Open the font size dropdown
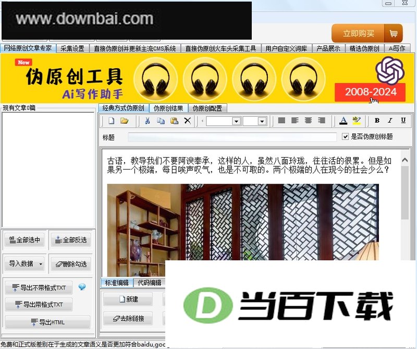This screenshot has width=417, height=349. 262,122
